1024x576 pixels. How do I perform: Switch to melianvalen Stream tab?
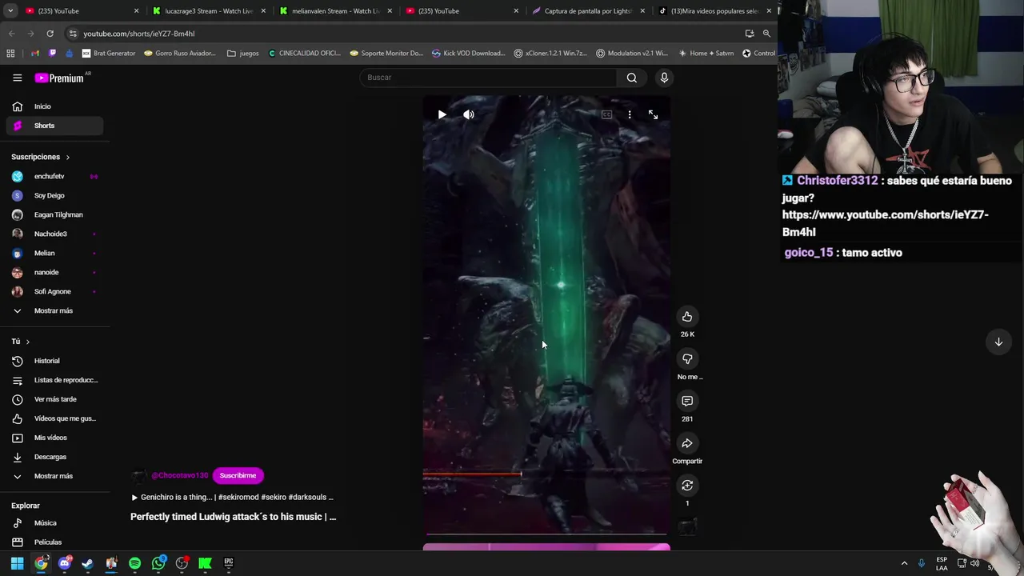[336, 11]
